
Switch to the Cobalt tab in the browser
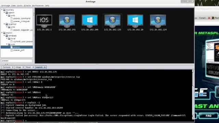click(202, 18)
